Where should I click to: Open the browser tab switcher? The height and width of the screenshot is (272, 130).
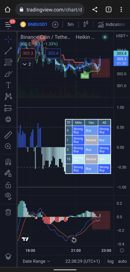coord(108,10)
